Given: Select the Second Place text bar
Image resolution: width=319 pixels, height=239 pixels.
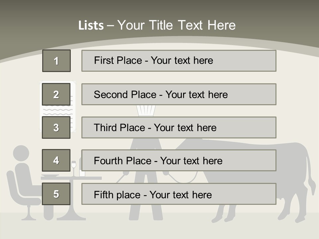Looking at the screenshot, I should tap(179, 94).
